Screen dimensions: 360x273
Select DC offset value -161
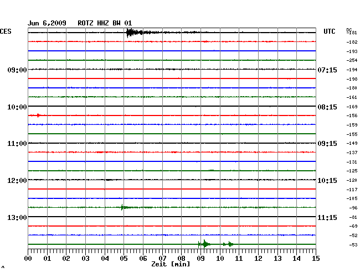click(352, 97)
